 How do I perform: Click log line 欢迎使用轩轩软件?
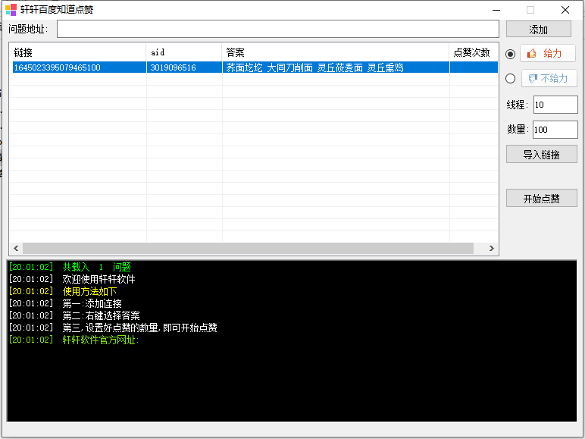click(x=72, y=279)
